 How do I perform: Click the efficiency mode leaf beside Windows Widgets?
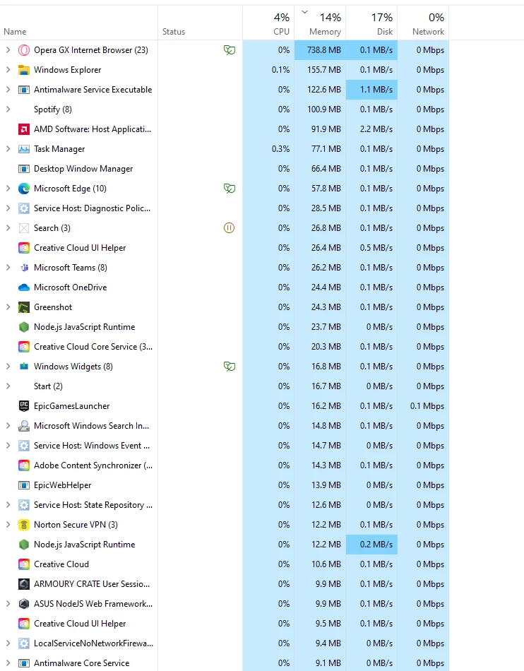tap(230, 367)
